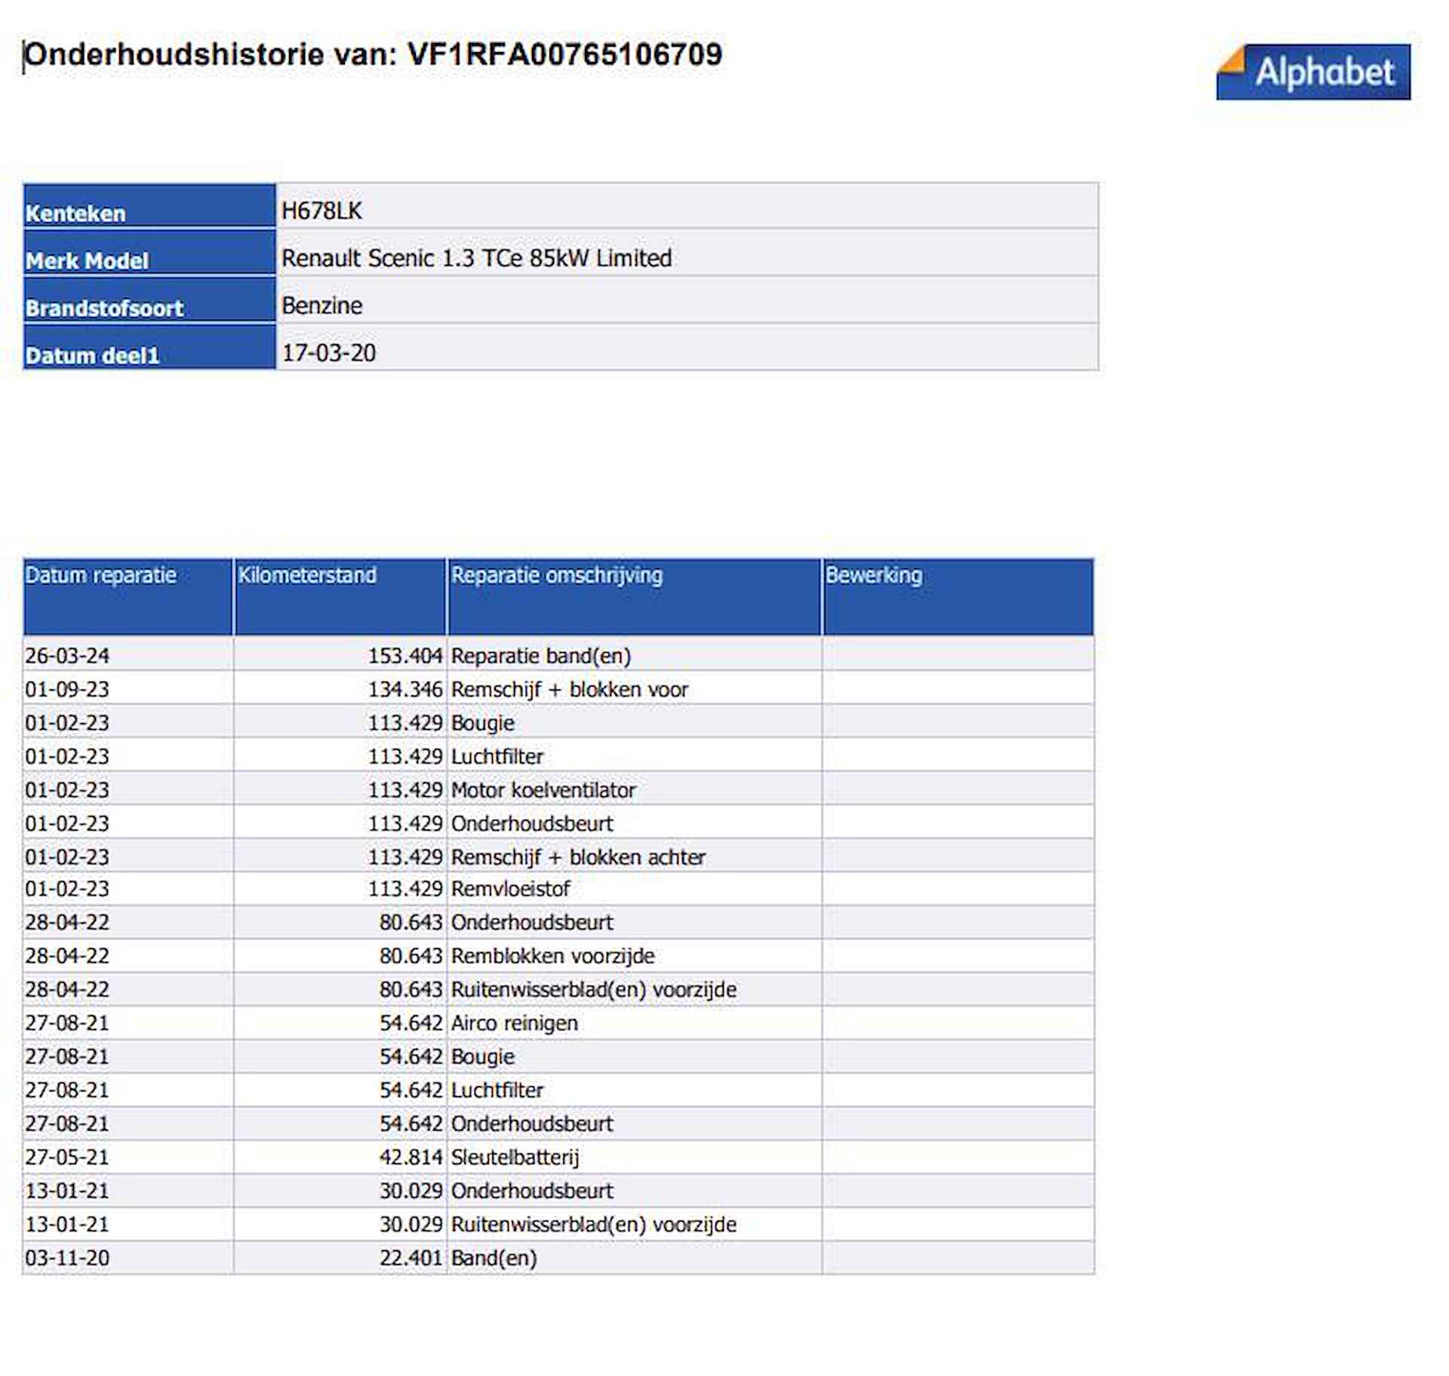Click the date value 17-03-20
The height and width of the screenshot is (1376, 1449).
[328, 353]
